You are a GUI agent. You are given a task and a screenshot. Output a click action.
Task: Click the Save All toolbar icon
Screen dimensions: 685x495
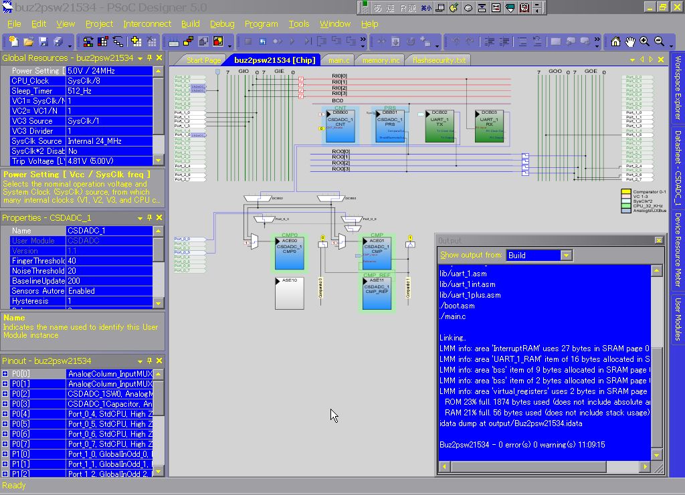click(58, 41)
